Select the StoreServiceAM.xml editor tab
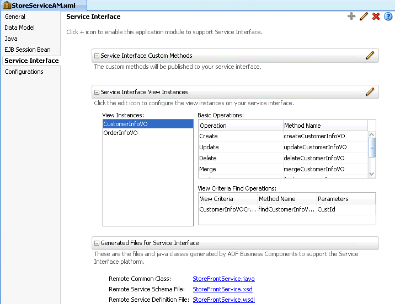The width and height of the screenshot is (395, 304). coord(44,6)
